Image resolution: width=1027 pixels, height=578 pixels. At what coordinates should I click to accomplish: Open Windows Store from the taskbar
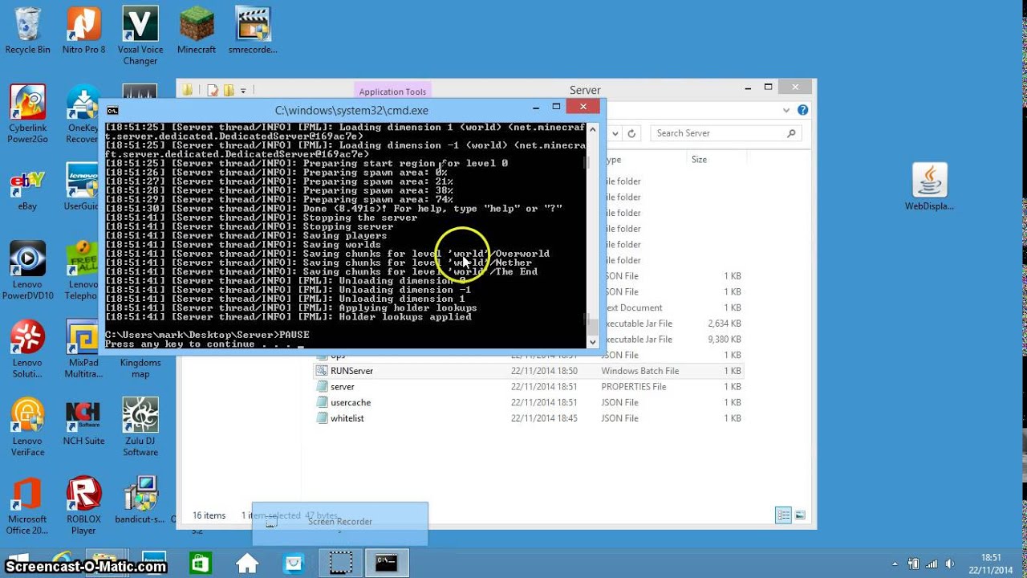[200, 563]
